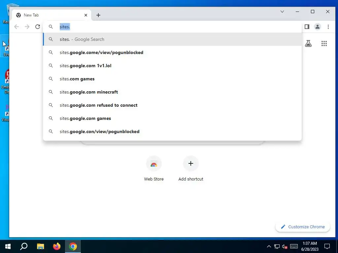Screen dimensions: 338x253
Task: Select suggestion sites.google.com refused to connect
Action: 172,105
